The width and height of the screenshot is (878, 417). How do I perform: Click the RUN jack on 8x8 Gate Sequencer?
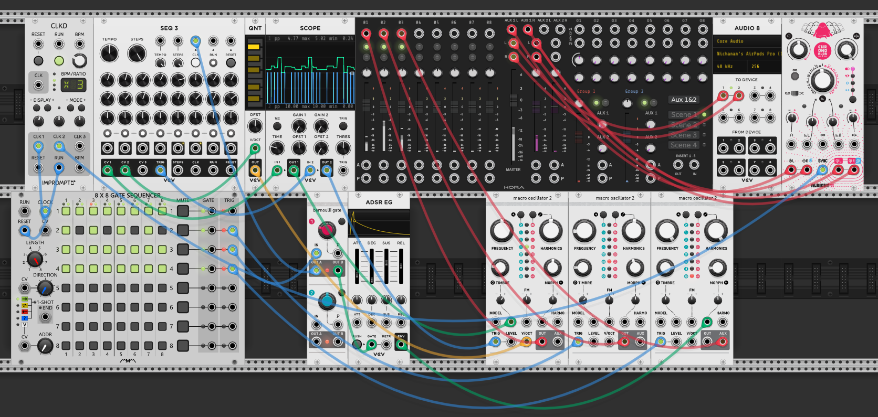[x=25, y=211]
